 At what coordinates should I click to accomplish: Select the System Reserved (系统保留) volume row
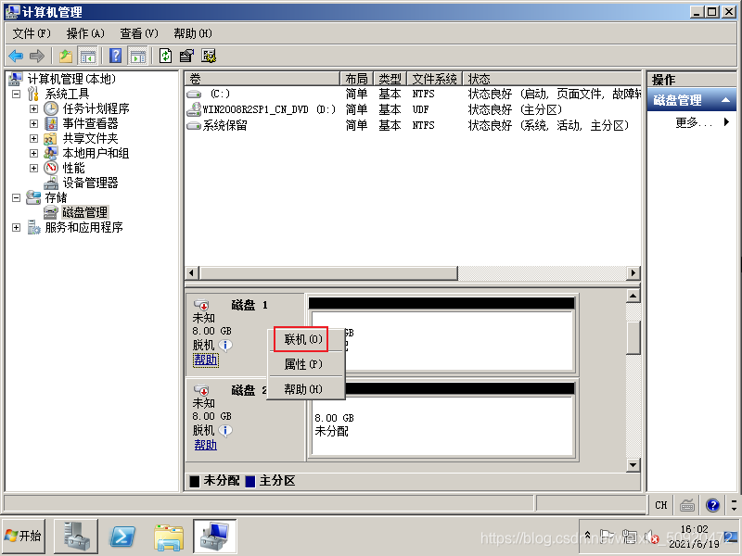(x=413, y=125)
